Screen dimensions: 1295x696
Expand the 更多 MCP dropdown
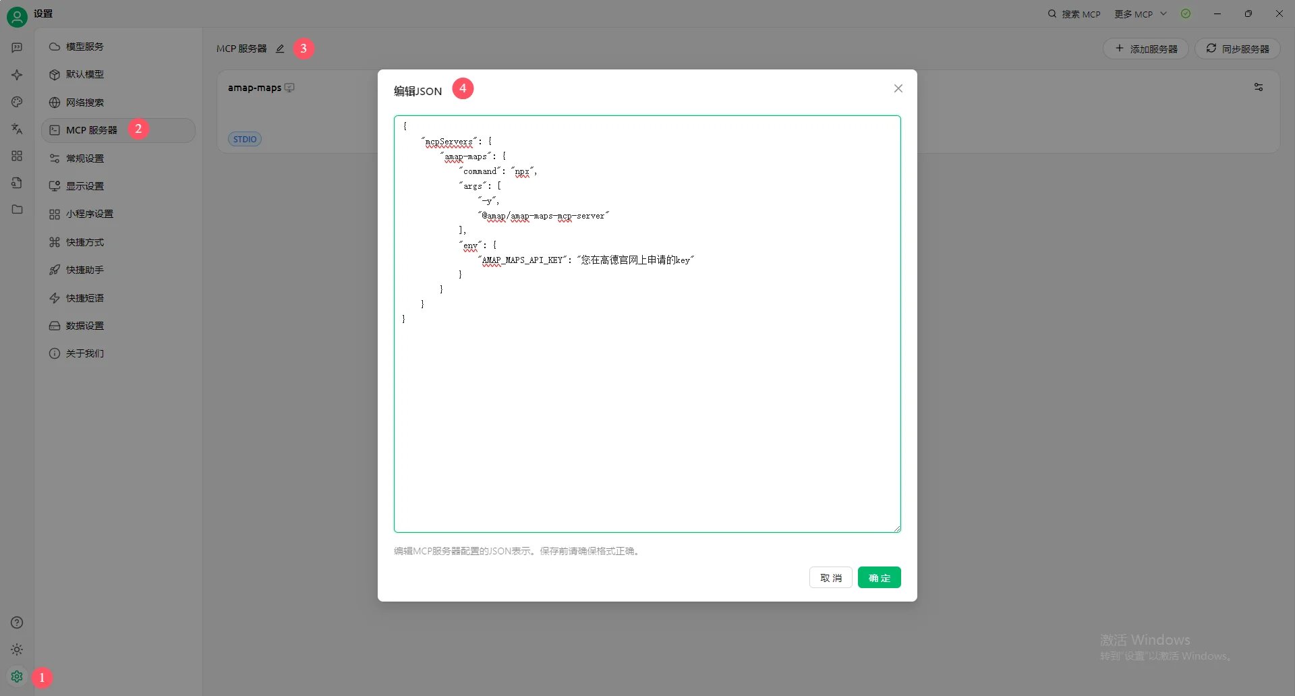point(1140,14)
